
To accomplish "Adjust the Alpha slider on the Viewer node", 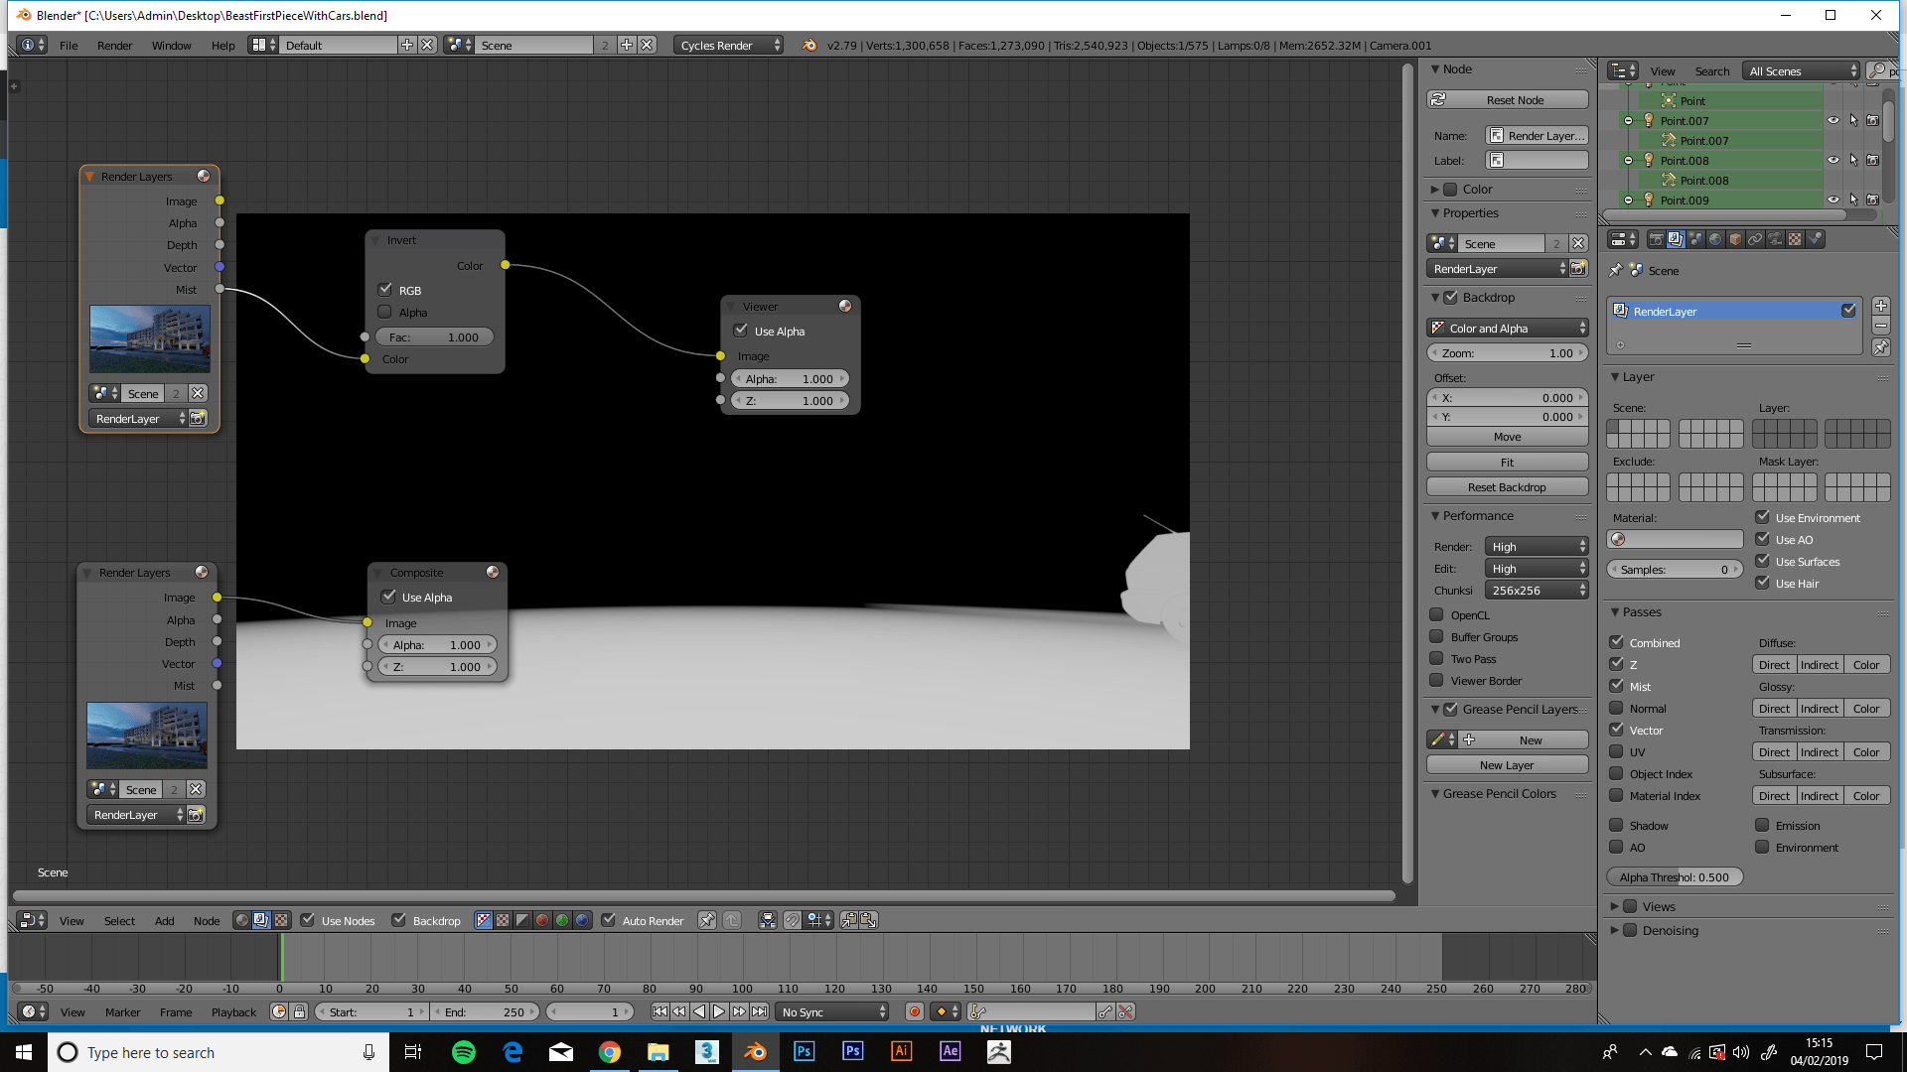I will (x=790, y=378).
